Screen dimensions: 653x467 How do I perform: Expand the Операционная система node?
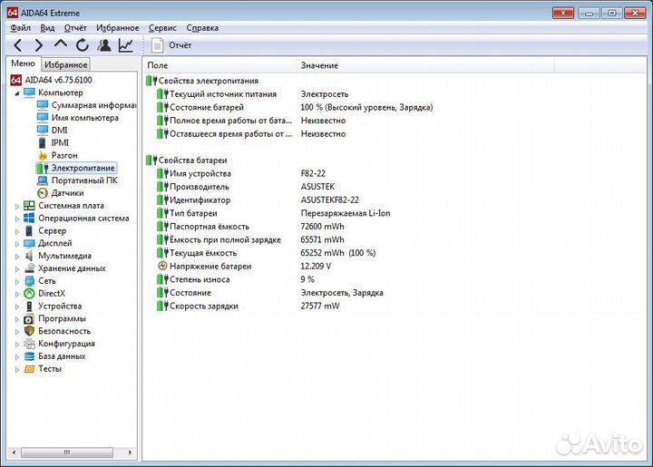click(16, 219)
